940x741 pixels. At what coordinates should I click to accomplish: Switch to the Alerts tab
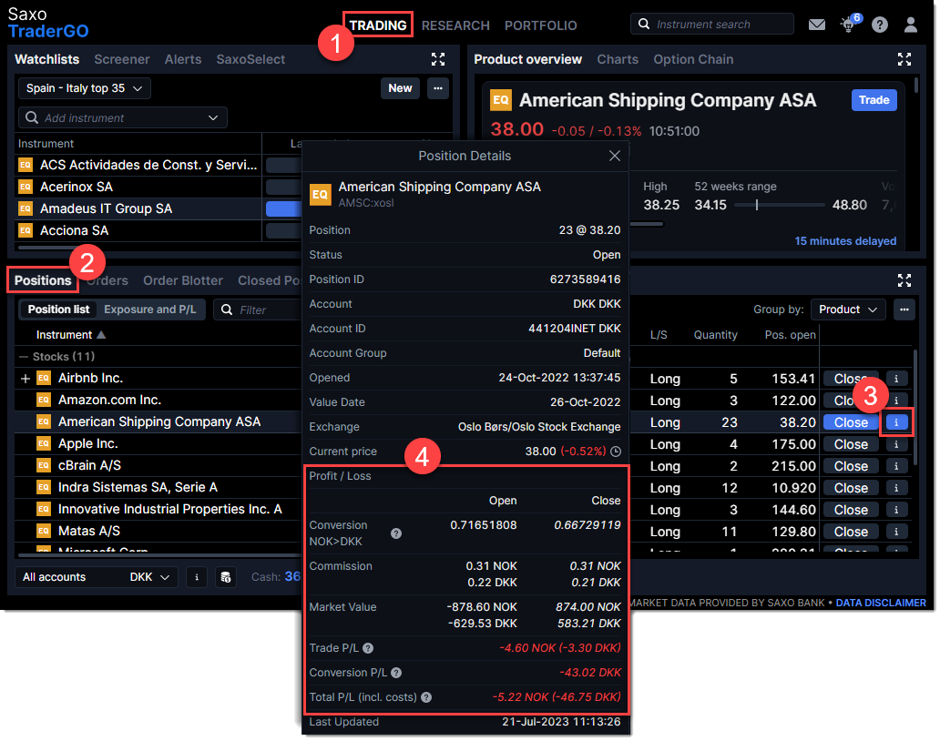pyautogui.click(x=183, y=58)
